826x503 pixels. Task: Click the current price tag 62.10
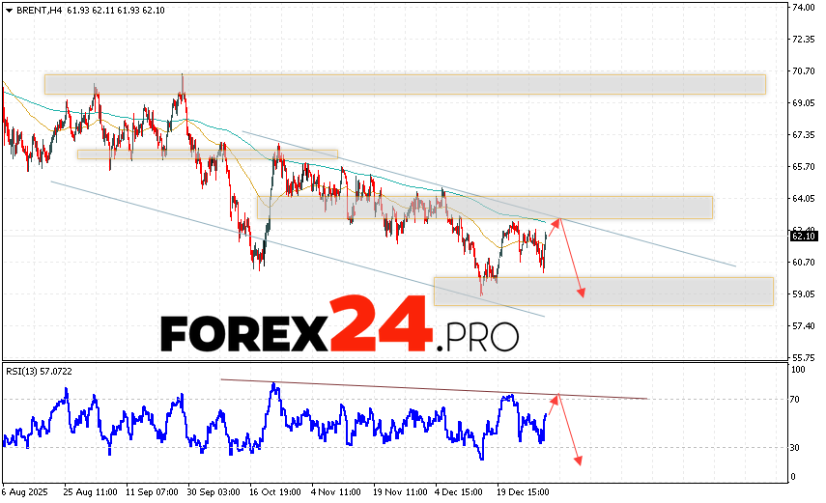pyautogui.click(x=804, y=236)
